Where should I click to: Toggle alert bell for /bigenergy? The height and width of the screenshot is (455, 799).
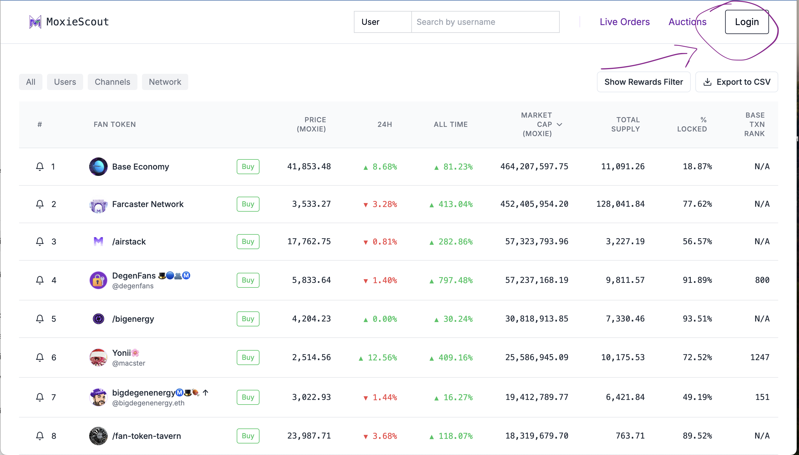tap(40, 319)
